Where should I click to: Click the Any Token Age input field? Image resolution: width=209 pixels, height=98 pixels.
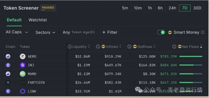[x=79, y=32]
